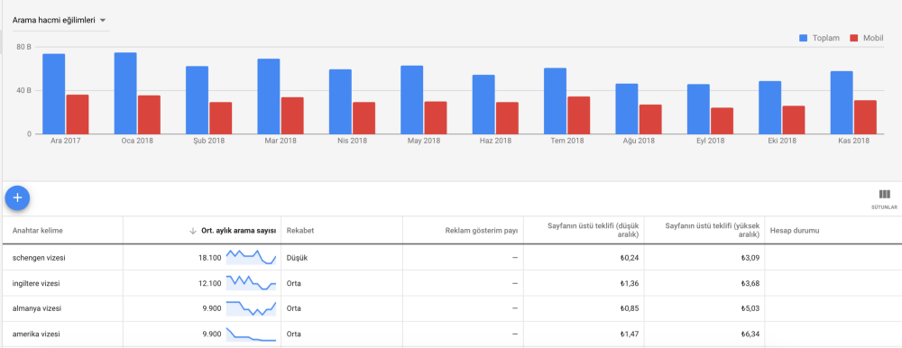Sort by the Rekabet column header

point(300,231)
